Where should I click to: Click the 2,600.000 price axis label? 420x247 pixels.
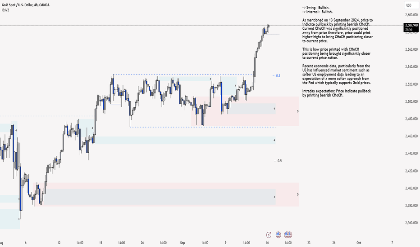click(x=411, y=15)
